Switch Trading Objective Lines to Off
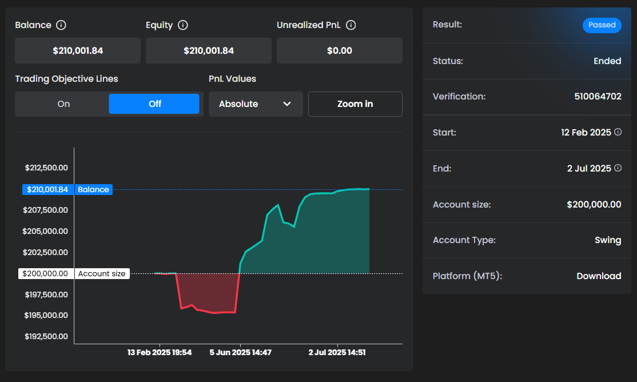 pyautogui.click(x=154, y=104)
